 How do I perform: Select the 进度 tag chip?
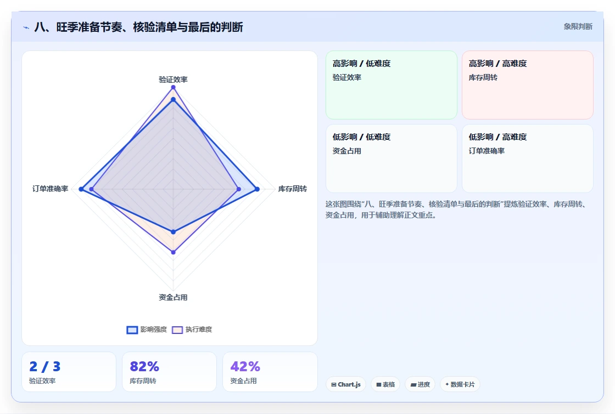coord(420,384)
